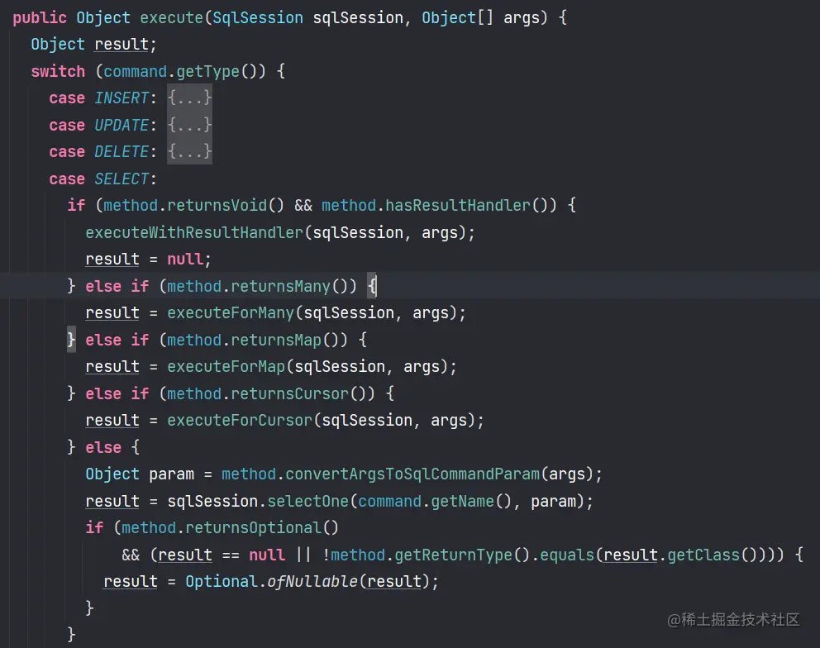Click the null keyword in result = null

point(185,260)
